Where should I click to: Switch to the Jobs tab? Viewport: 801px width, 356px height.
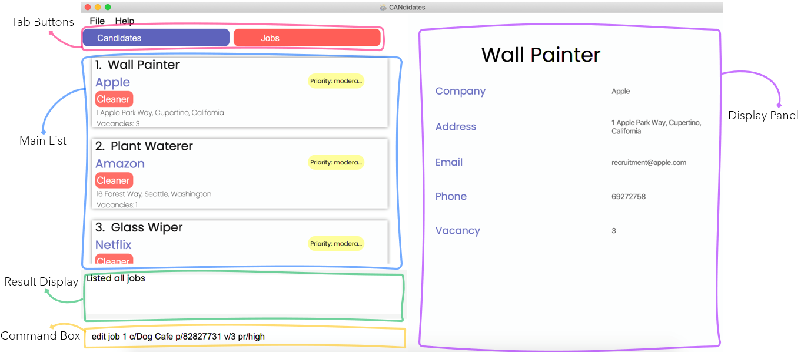click(307, 38)
